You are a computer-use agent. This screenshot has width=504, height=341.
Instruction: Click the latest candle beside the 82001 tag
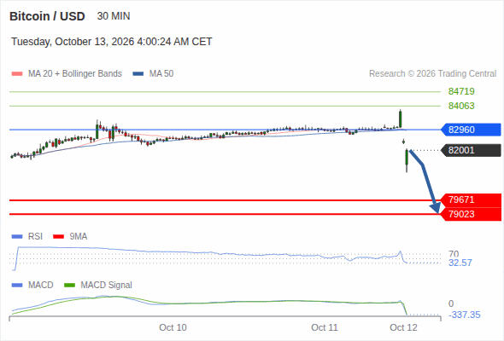click(x=407, y=160)
